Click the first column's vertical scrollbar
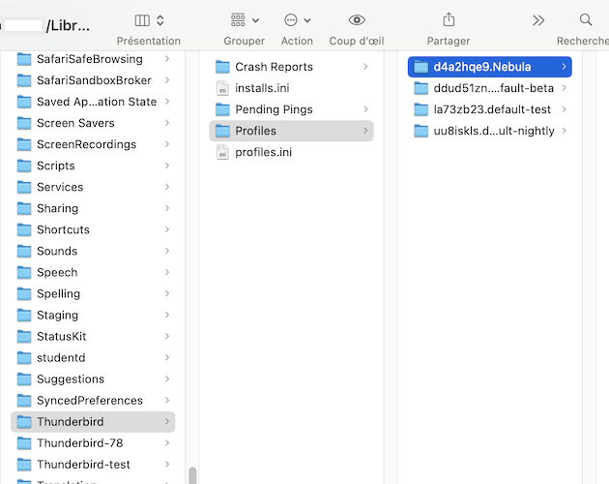 pyautogui.click(x=192, y=475)
